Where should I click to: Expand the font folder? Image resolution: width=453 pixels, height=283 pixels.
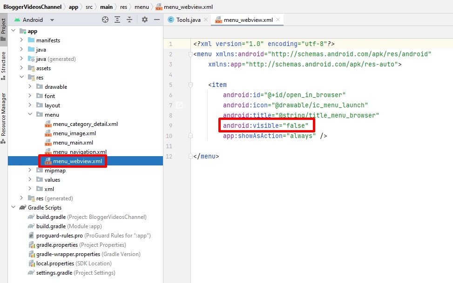coord(30,95)
